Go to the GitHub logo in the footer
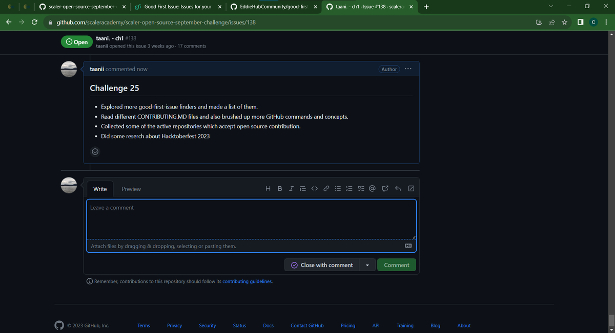This screenshot has width=615, height=333. coord(59,325)
